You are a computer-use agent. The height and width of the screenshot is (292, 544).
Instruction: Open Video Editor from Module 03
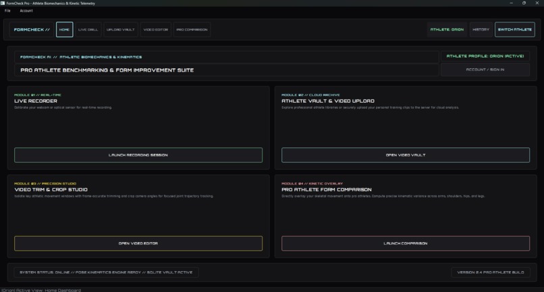pyautogui.click(x=138, y=243)
